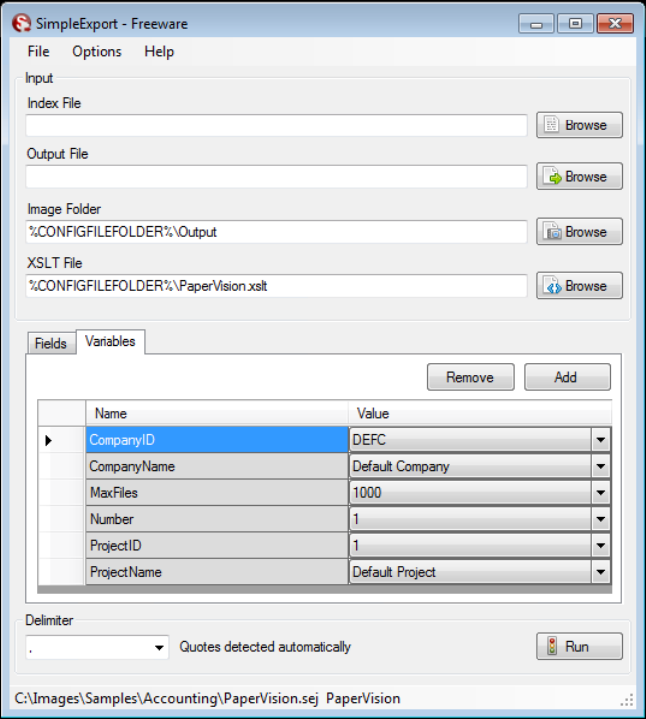Click the PaperVision.sej path in status bar

[166, 698]
